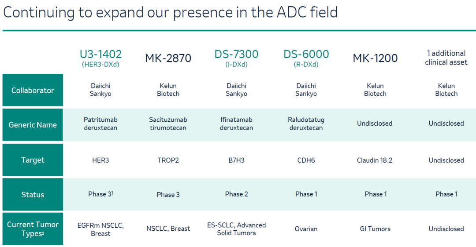Click the Raludotatug deruxtecan cell
This screenshot has height=247, width=476.
click(306, 123)
